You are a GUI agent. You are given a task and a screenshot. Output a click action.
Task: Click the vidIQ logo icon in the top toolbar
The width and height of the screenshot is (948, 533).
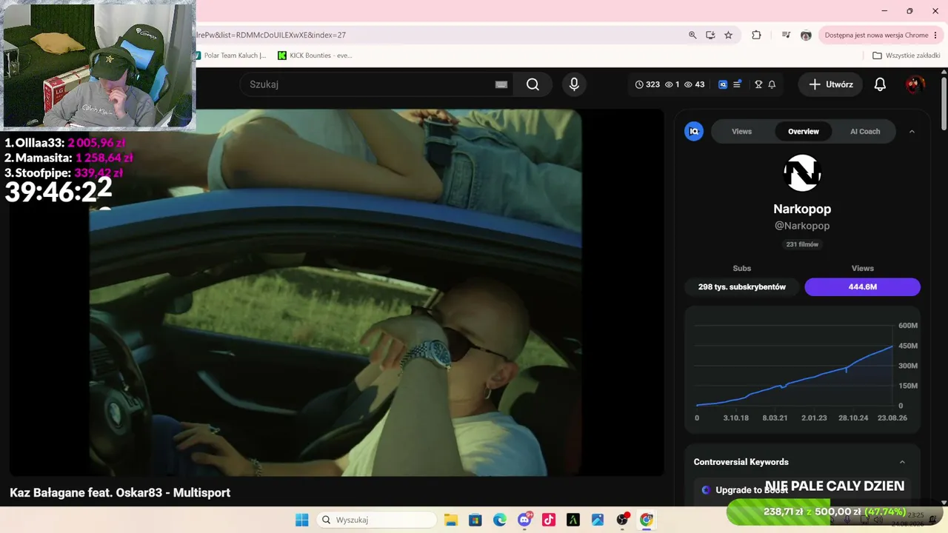(723, 84)
